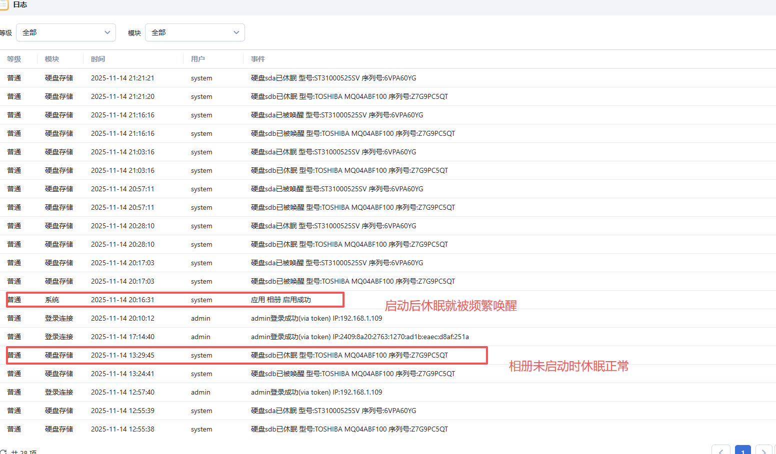Click the admin user cell in the 20:10:12 row
Viewport: 776px width, 454px height.
pos(200,318)
